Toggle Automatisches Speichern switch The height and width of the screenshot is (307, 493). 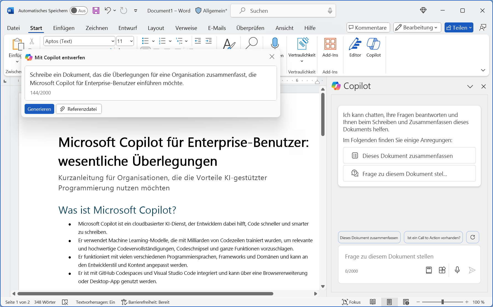pyautogui.click(x=79, y=11)
